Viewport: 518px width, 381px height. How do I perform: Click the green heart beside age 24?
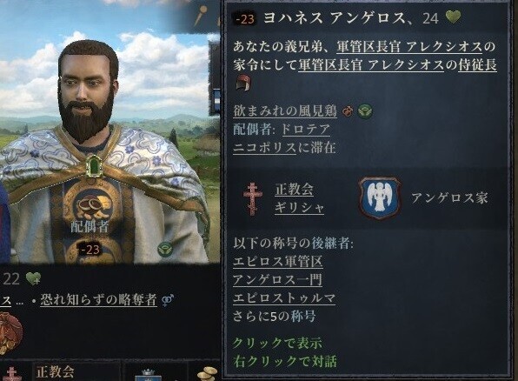point(453,17)
